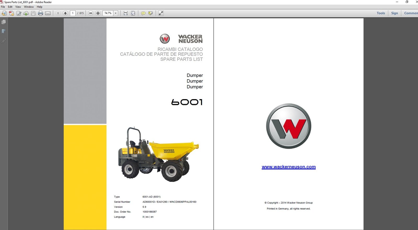Open the send email envelope icon
This screenshot has height=230, width=418.
point(48,13)
